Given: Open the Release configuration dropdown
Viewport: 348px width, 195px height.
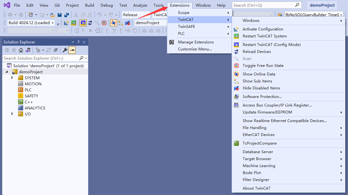Looking at the screenshot, I should pos(136,15).
